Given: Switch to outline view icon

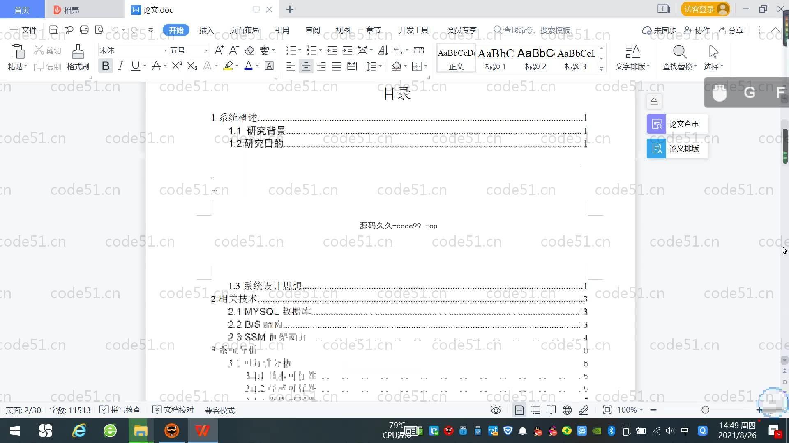Looking at the screenshot, I should (x=535, y=410).
